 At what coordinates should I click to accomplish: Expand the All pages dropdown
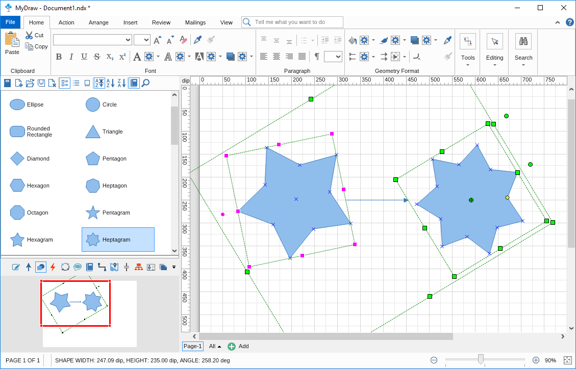[x=215, y=346]
